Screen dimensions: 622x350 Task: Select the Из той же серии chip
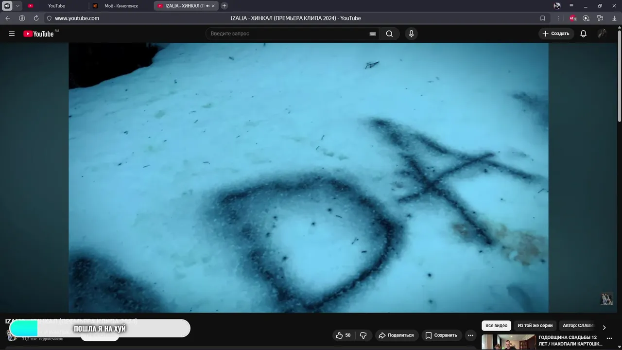pyautogui.click(x=535, y=326)
